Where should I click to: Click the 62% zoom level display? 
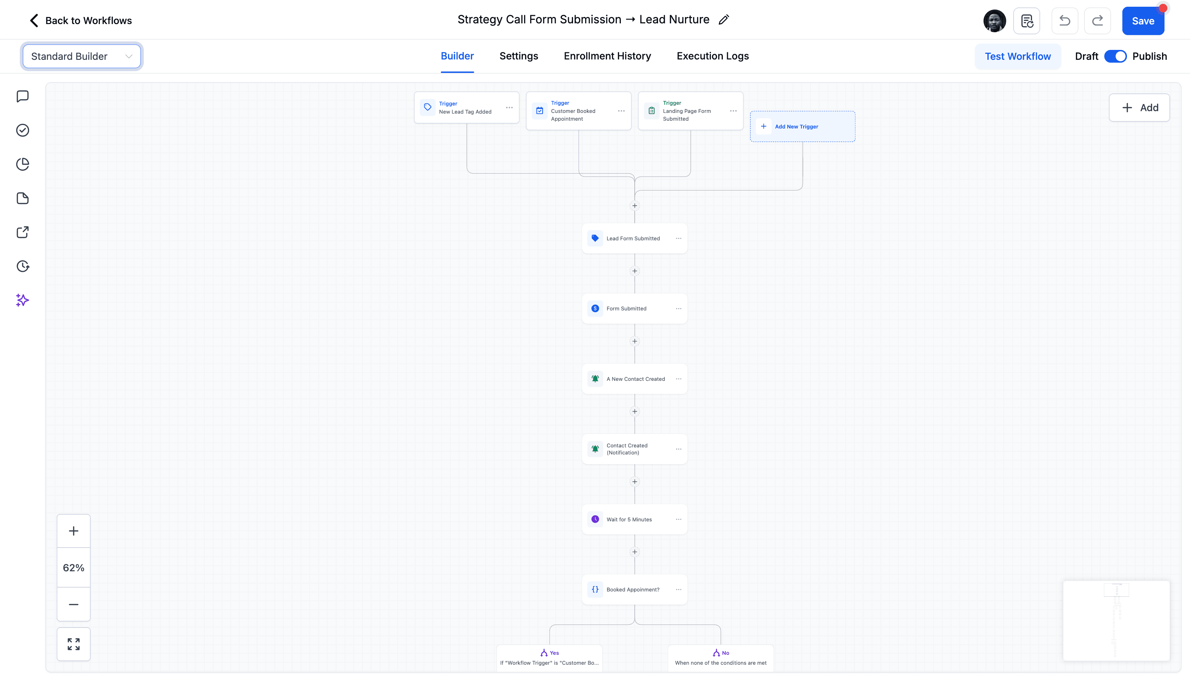coord(73,568)
